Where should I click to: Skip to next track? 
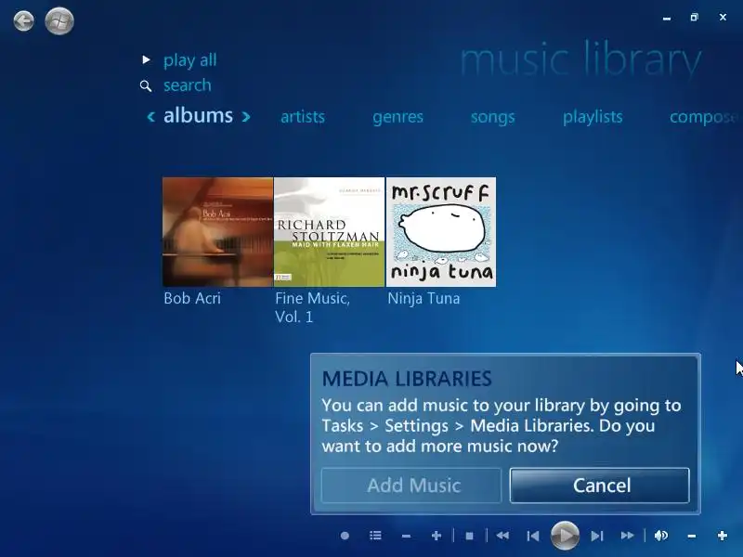597,537
